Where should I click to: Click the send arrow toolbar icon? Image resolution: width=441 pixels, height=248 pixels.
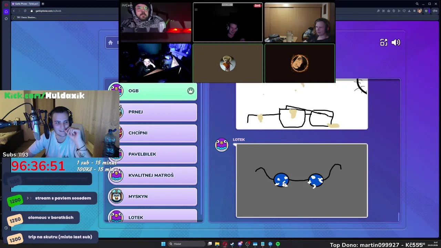[x=399, y=11]
